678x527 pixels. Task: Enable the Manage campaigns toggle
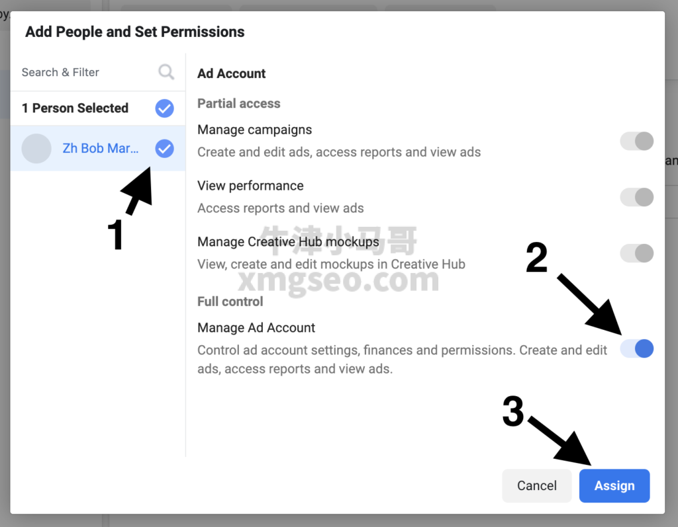[636, 141]
